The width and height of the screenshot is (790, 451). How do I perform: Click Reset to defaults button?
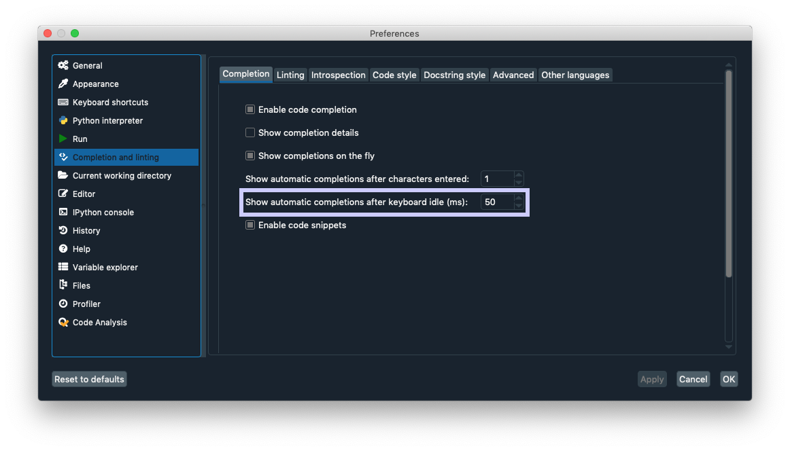coord(89,379)
